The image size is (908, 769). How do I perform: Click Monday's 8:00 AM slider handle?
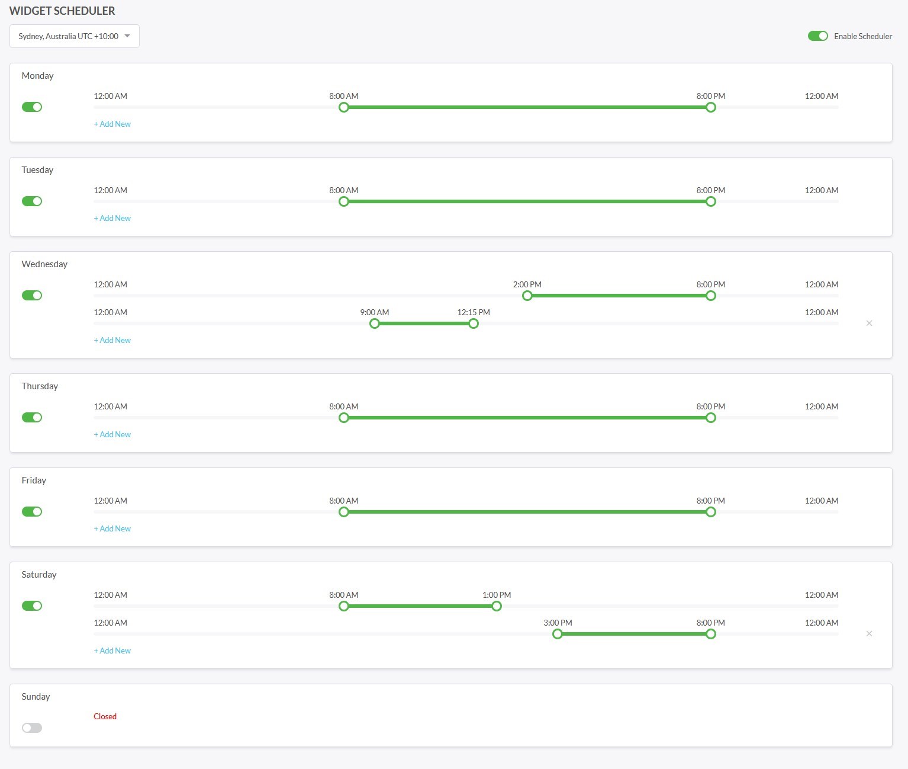point(344,107)
